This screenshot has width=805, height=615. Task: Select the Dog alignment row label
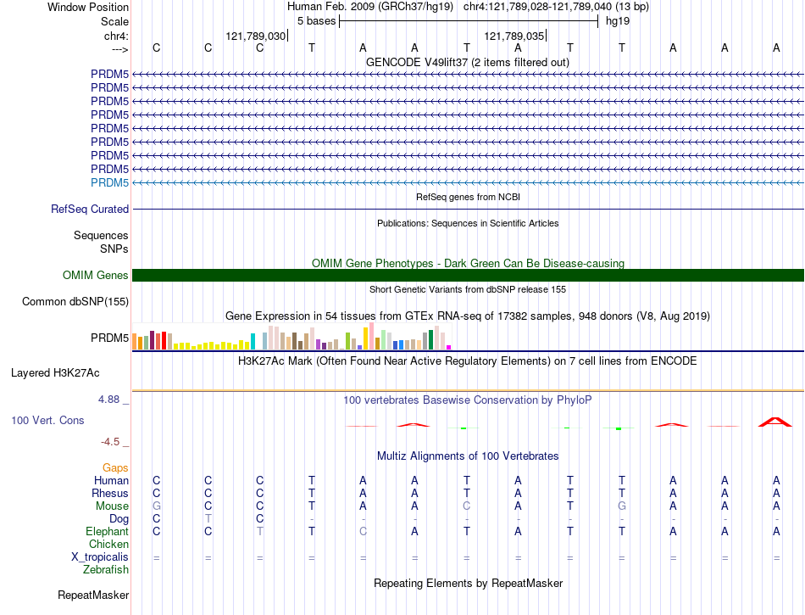[x=119, y=519]
